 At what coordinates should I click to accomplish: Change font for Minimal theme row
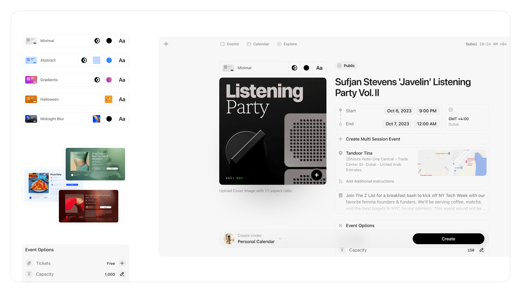click(x=122, y=41)
